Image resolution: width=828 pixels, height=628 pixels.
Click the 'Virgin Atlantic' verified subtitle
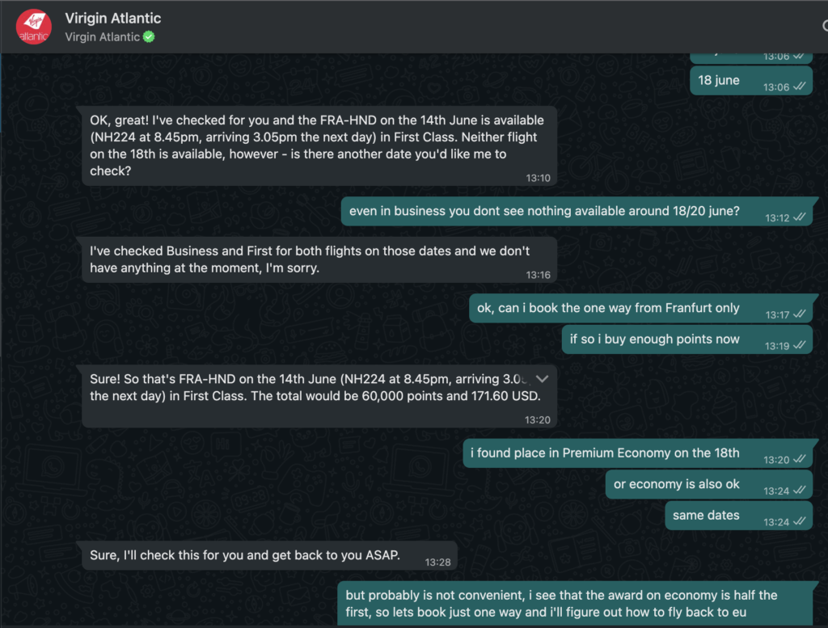tap(103, 37)
